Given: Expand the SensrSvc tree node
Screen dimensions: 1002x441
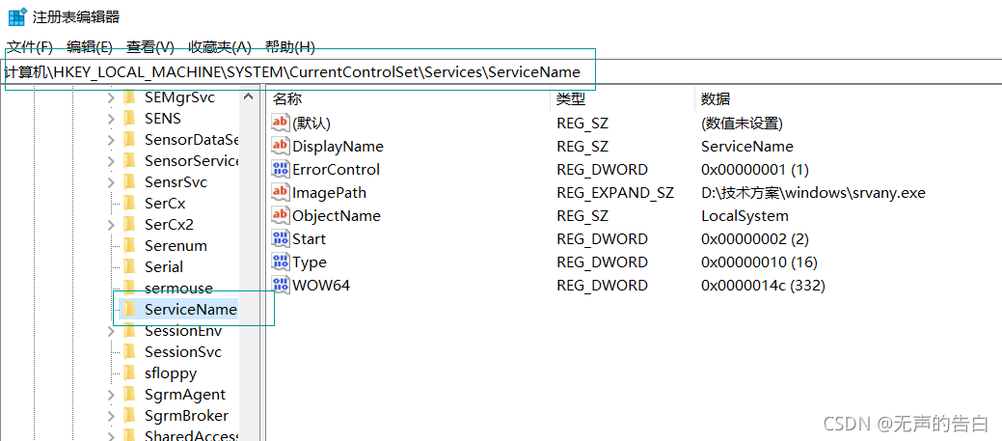Looking at the screenshot, I should [111, 182].
